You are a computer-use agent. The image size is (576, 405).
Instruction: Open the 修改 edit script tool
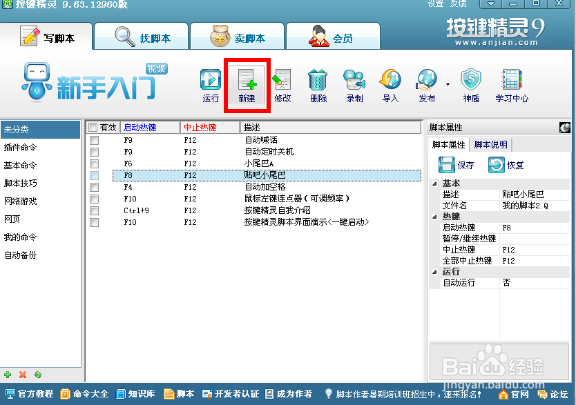[282, 85]
